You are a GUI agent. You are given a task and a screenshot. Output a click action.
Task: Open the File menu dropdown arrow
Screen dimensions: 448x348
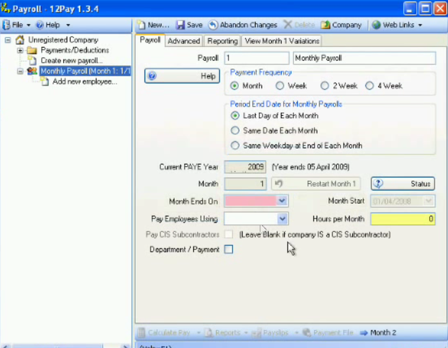(28, 25)
